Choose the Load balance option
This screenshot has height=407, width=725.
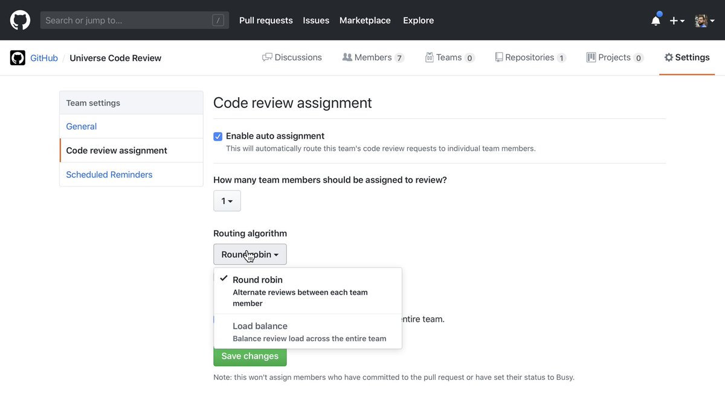click(x=308, y=332)
